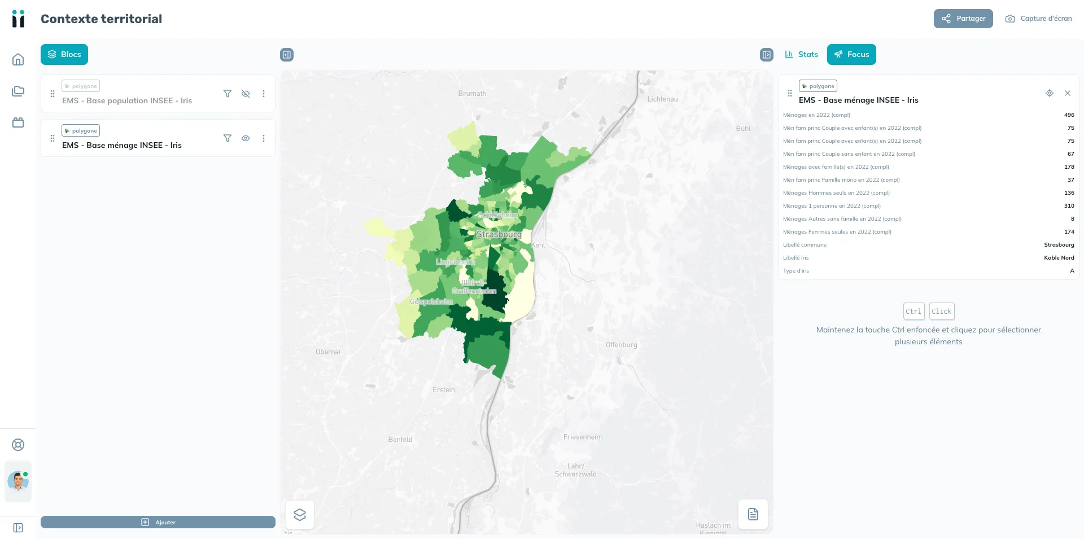
Task: Click the 'Type d'iris' row label
Action: coord(796,271)
